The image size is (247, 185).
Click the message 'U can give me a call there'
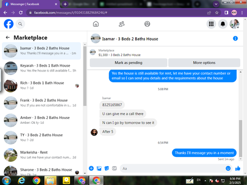tap(123, 114)
